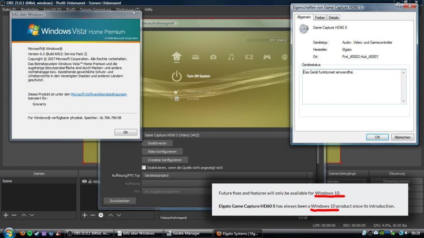Switch to OBS 21.0.1 taskbar button

89,233
